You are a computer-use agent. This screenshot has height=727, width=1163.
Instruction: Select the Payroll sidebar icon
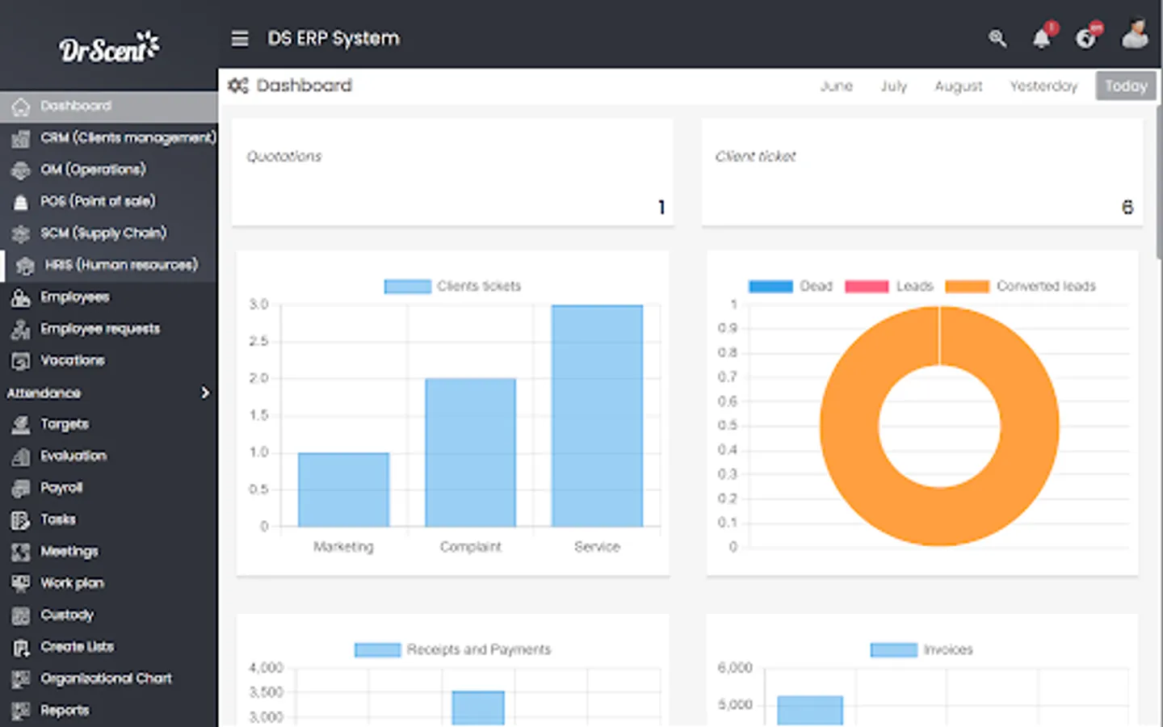[x=19, y=487]
